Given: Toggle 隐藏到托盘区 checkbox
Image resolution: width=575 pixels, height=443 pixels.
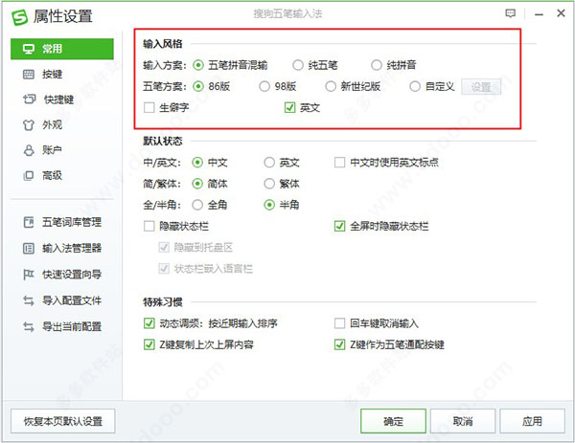Looking at the screenshot, I should pyautogui.click(x=164, y=248).
